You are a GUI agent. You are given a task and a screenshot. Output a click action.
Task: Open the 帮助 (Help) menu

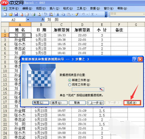click(x=122, y=8)
